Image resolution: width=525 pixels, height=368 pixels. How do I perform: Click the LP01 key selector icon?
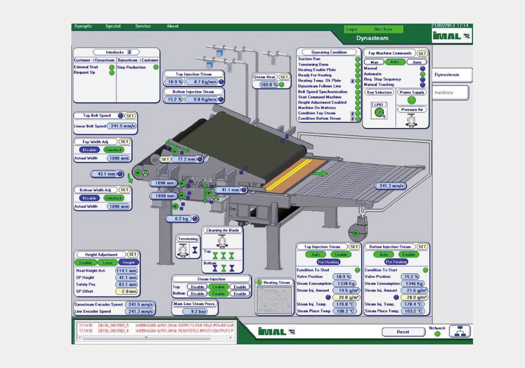380,111
